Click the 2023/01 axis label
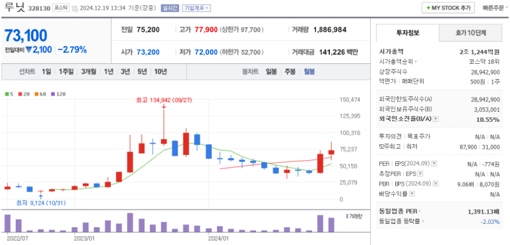Screen dimensions: 510x245 (x=84, y=238)
